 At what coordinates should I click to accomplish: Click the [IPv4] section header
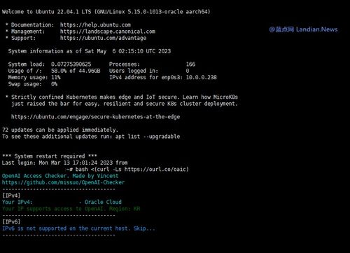click(11, 196)
